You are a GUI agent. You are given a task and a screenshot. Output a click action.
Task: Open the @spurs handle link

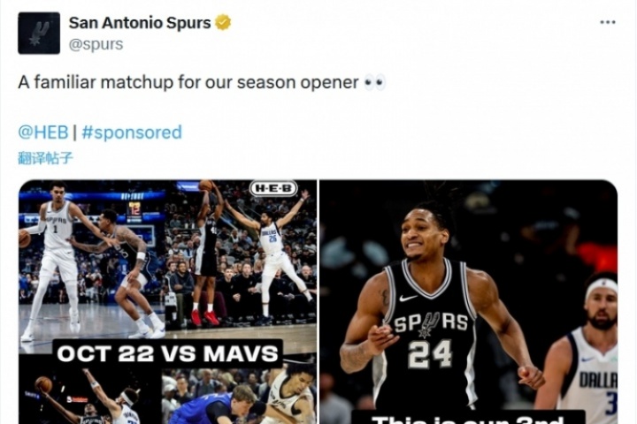click(x=96, y=44)
